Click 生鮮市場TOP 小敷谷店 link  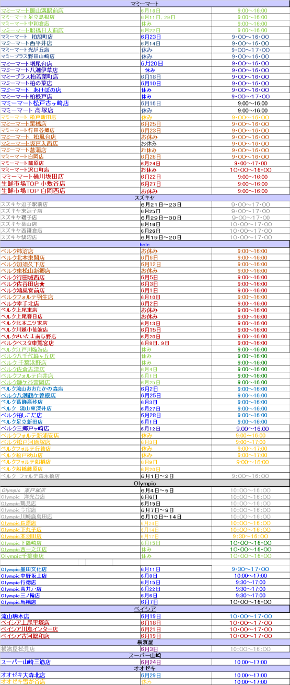click(33, 184)
